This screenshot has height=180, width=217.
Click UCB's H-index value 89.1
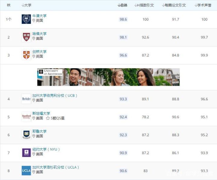(x=146, y=99)
